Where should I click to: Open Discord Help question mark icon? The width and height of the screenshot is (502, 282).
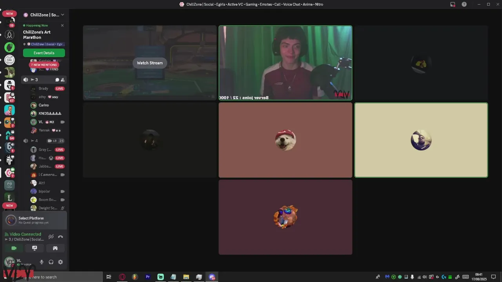click(x=464, y=4)
